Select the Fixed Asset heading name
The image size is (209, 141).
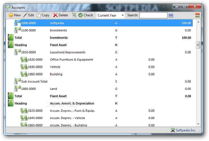click(58, 45)
